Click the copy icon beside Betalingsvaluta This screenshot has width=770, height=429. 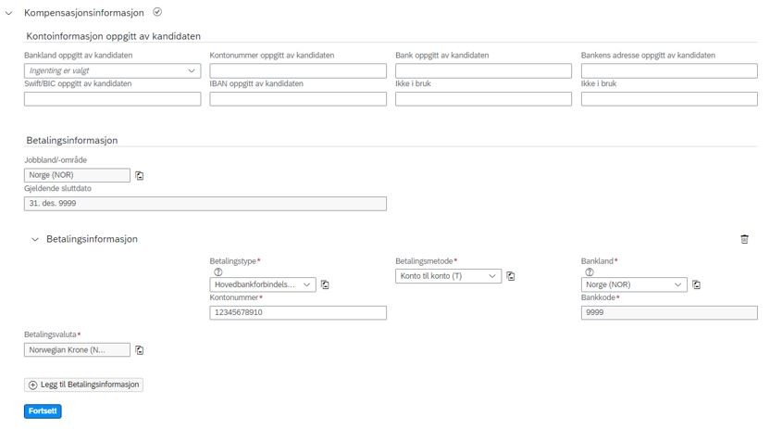[x=140, y=350]
